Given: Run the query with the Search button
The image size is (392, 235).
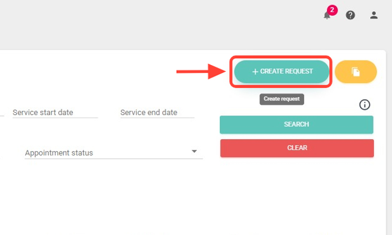Looking at the screenshot, I should (297, 125).
